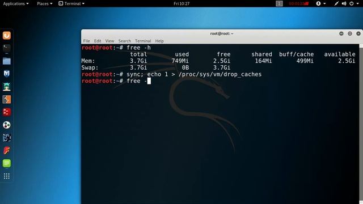Expand the accessibility menu arrow
This screenshot has width=363, height=204.
pos(324,4)
